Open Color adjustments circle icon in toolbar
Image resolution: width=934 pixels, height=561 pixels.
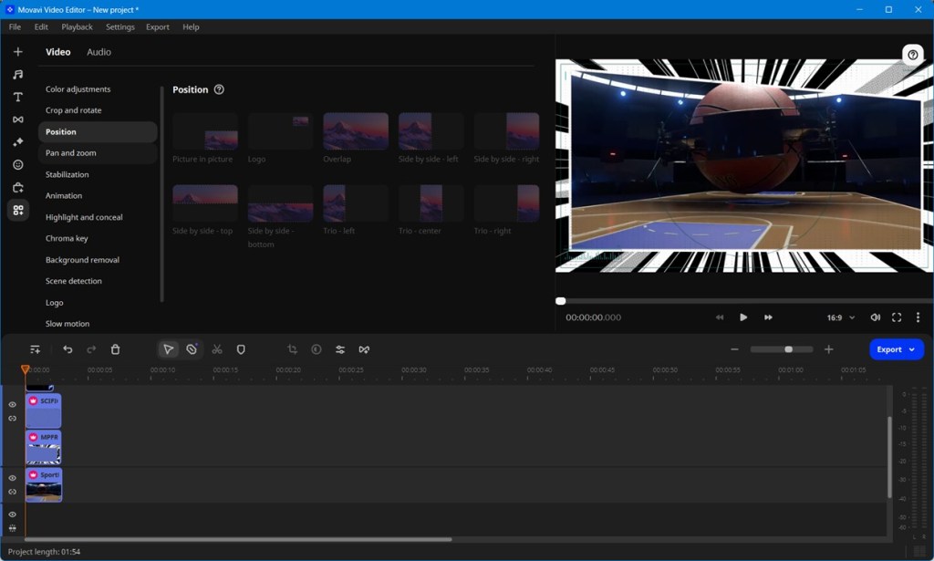tap(317, 349)
